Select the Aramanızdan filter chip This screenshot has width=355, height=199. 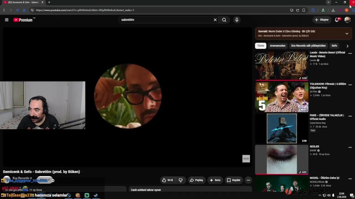click(278, 46)
